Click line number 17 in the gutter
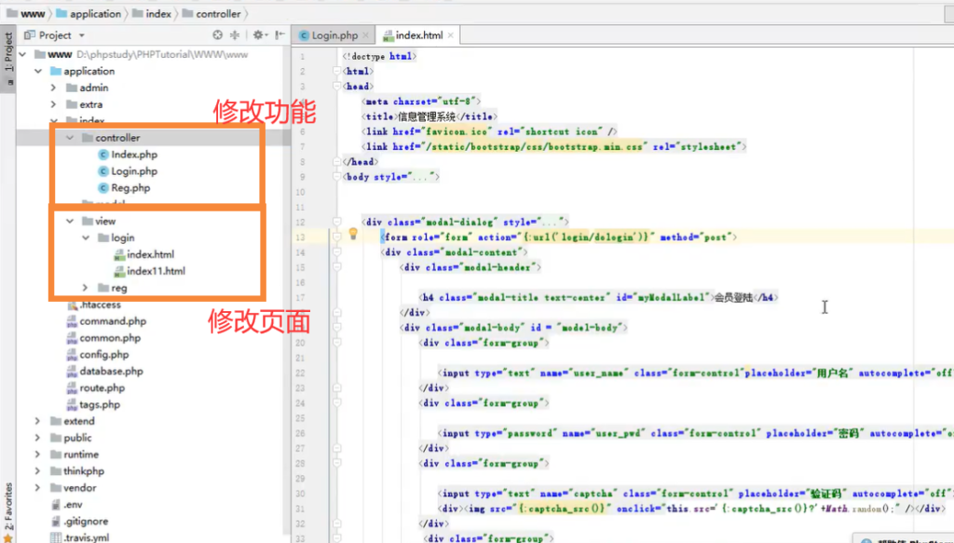954x543 pixels. point(300,297)
